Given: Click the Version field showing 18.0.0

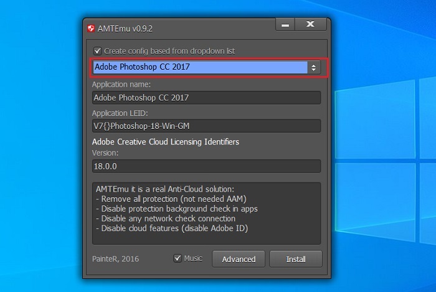Looking at the screenshot, I should coord(206,166).
